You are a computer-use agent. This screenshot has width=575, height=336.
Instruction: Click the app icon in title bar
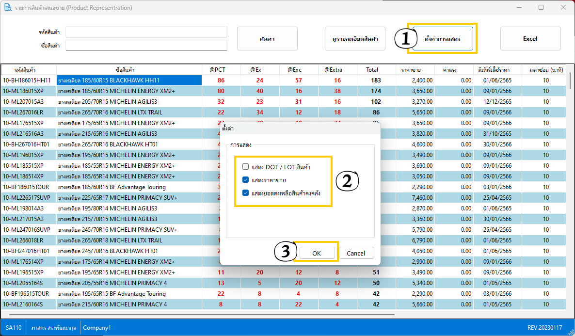(8, 8)
